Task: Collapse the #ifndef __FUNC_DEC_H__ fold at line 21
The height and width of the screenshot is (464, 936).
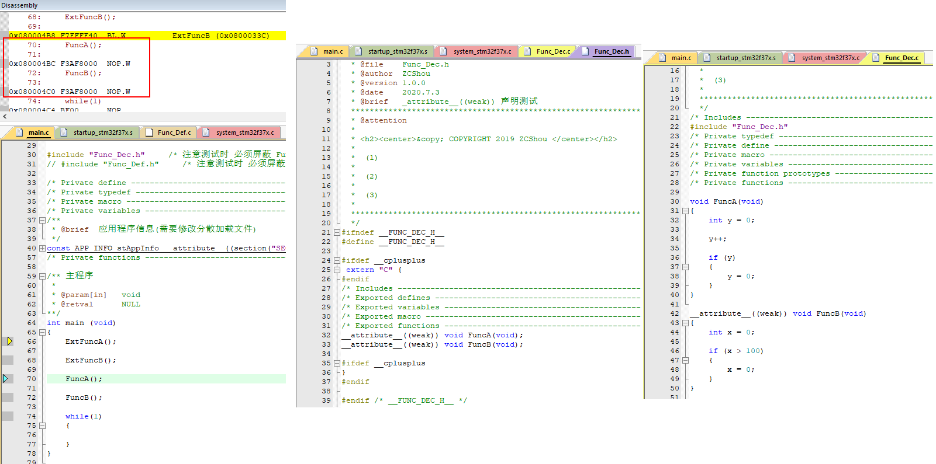Action: tap(337, 232)
